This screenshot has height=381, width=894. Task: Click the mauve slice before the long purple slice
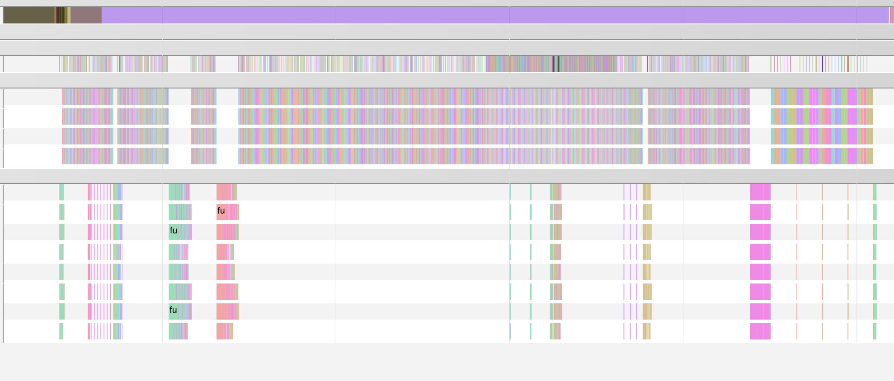pos(86,15)
